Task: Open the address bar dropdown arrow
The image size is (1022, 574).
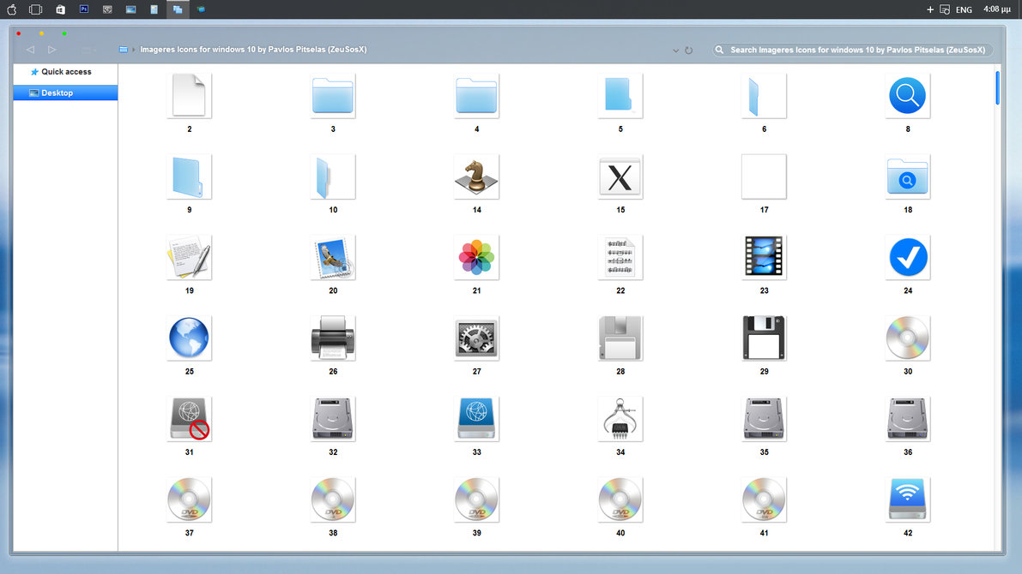Action: 675,50
